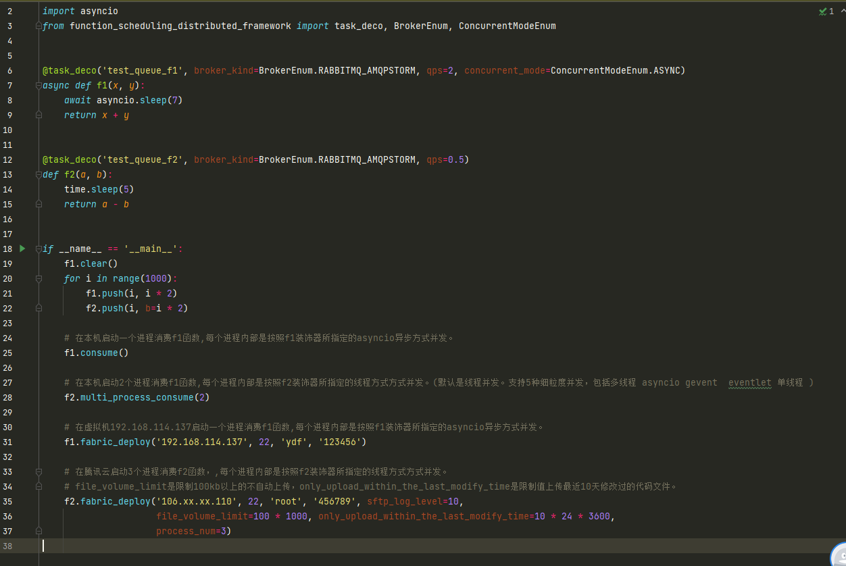Click 'f1.clear()' call
The width and height of the screenshot is (846, 566).
point(91,263)
